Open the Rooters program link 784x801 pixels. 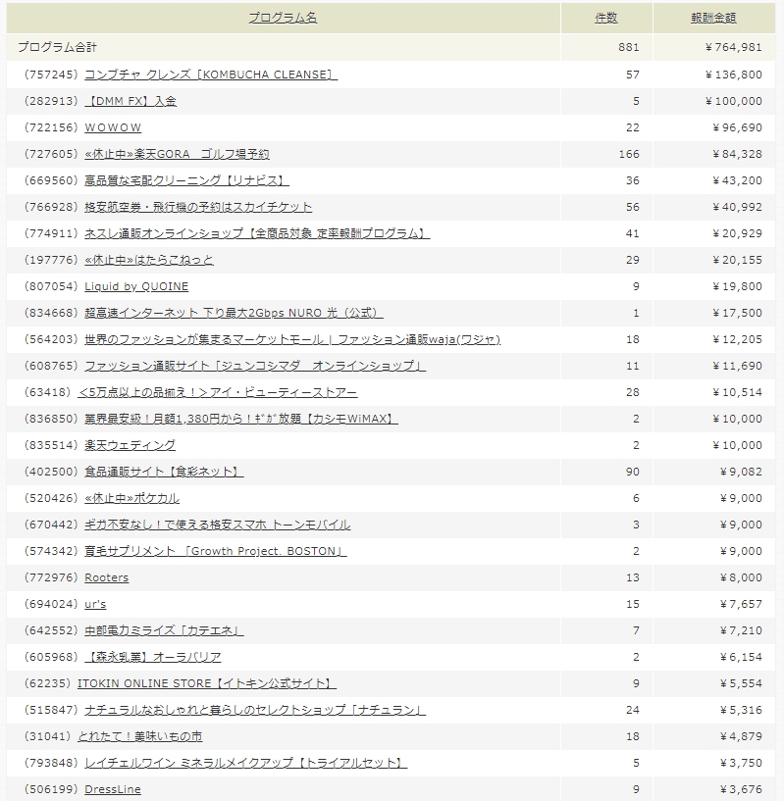106,578
